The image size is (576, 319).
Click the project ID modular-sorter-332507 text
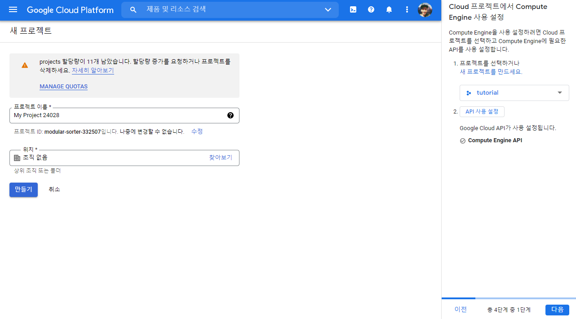(x=73, y=131)
